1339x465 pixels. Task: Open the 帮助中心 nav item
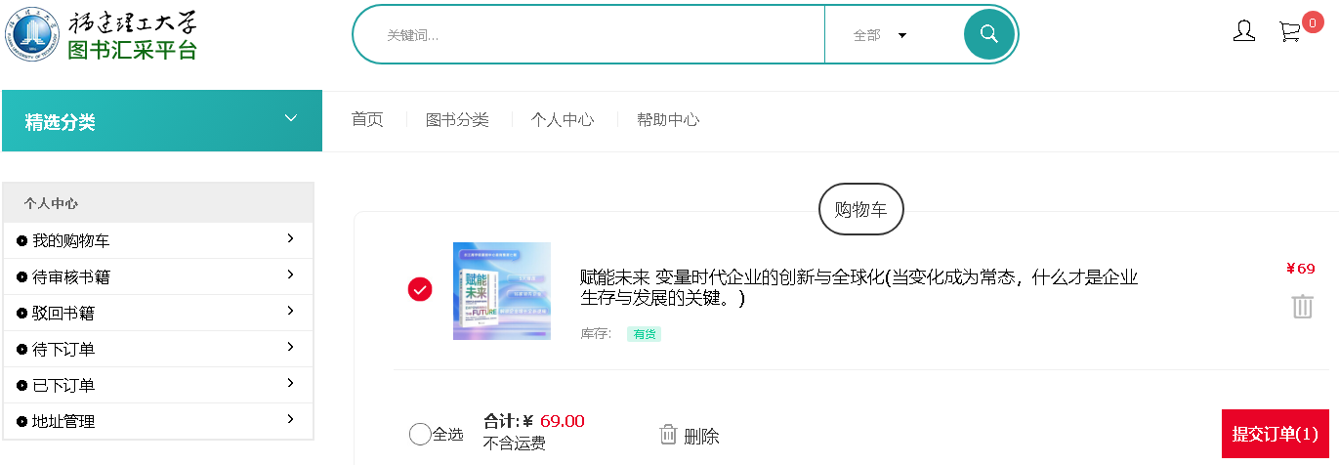click(x=668, y=120)
